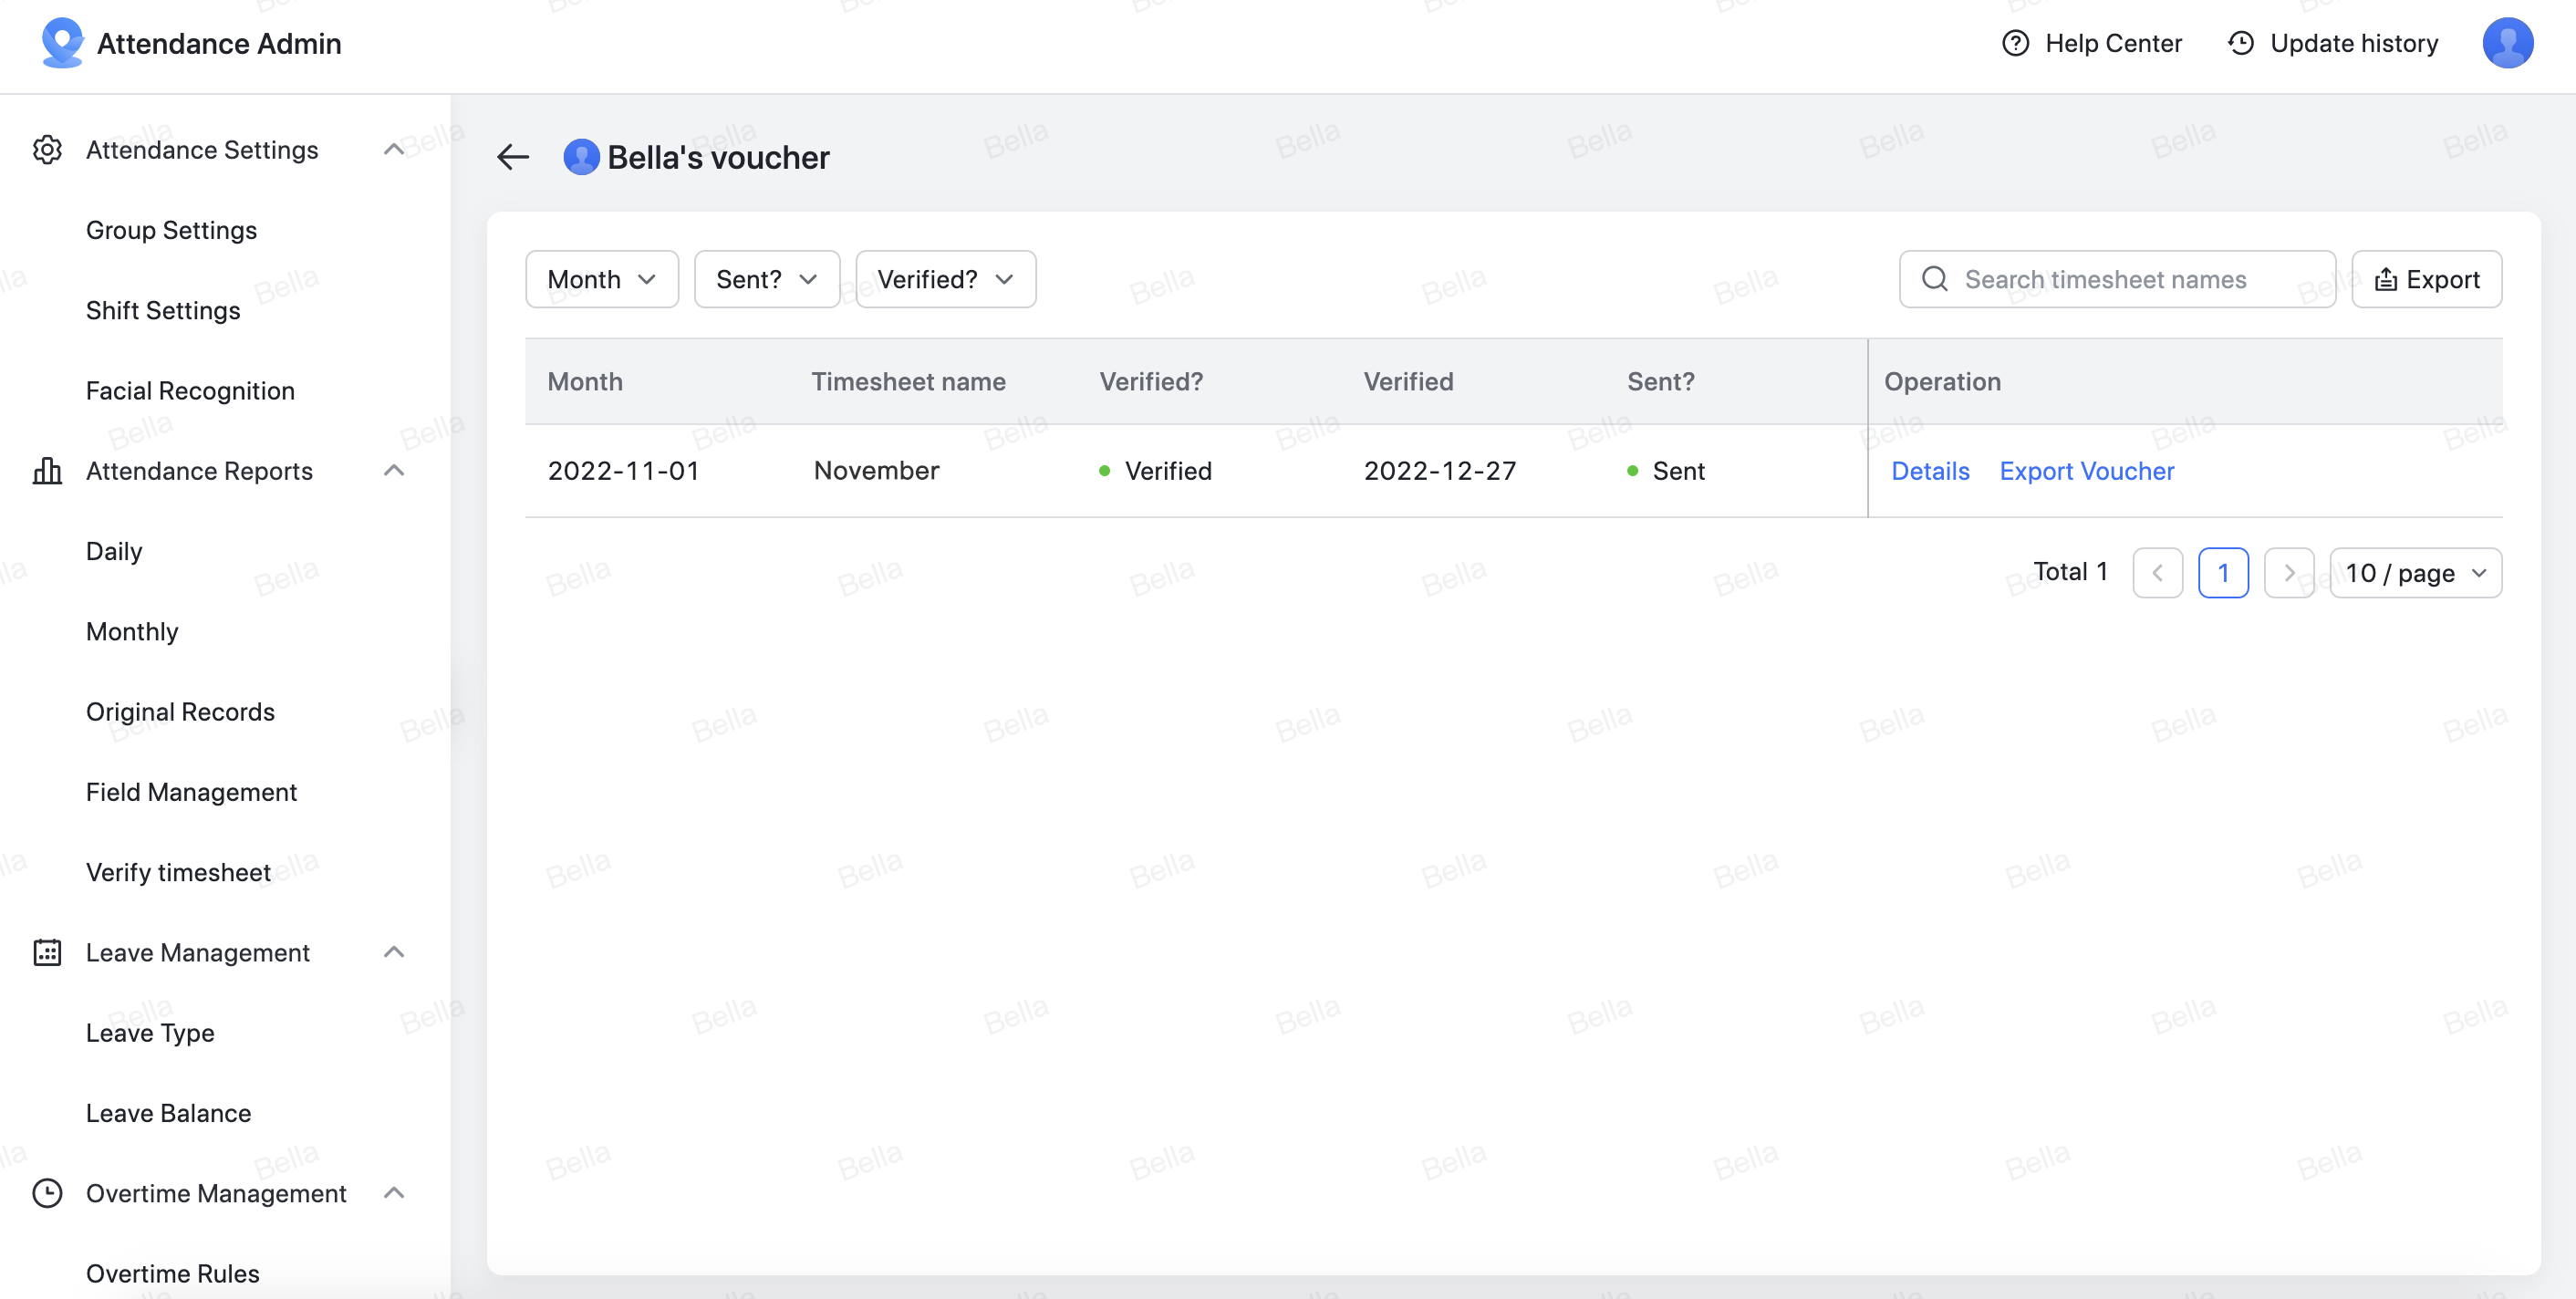The width and height of the screenshot is (2576, 1299).
Task: Open Help Center via question mark icon
Action: click(2014, 43)
